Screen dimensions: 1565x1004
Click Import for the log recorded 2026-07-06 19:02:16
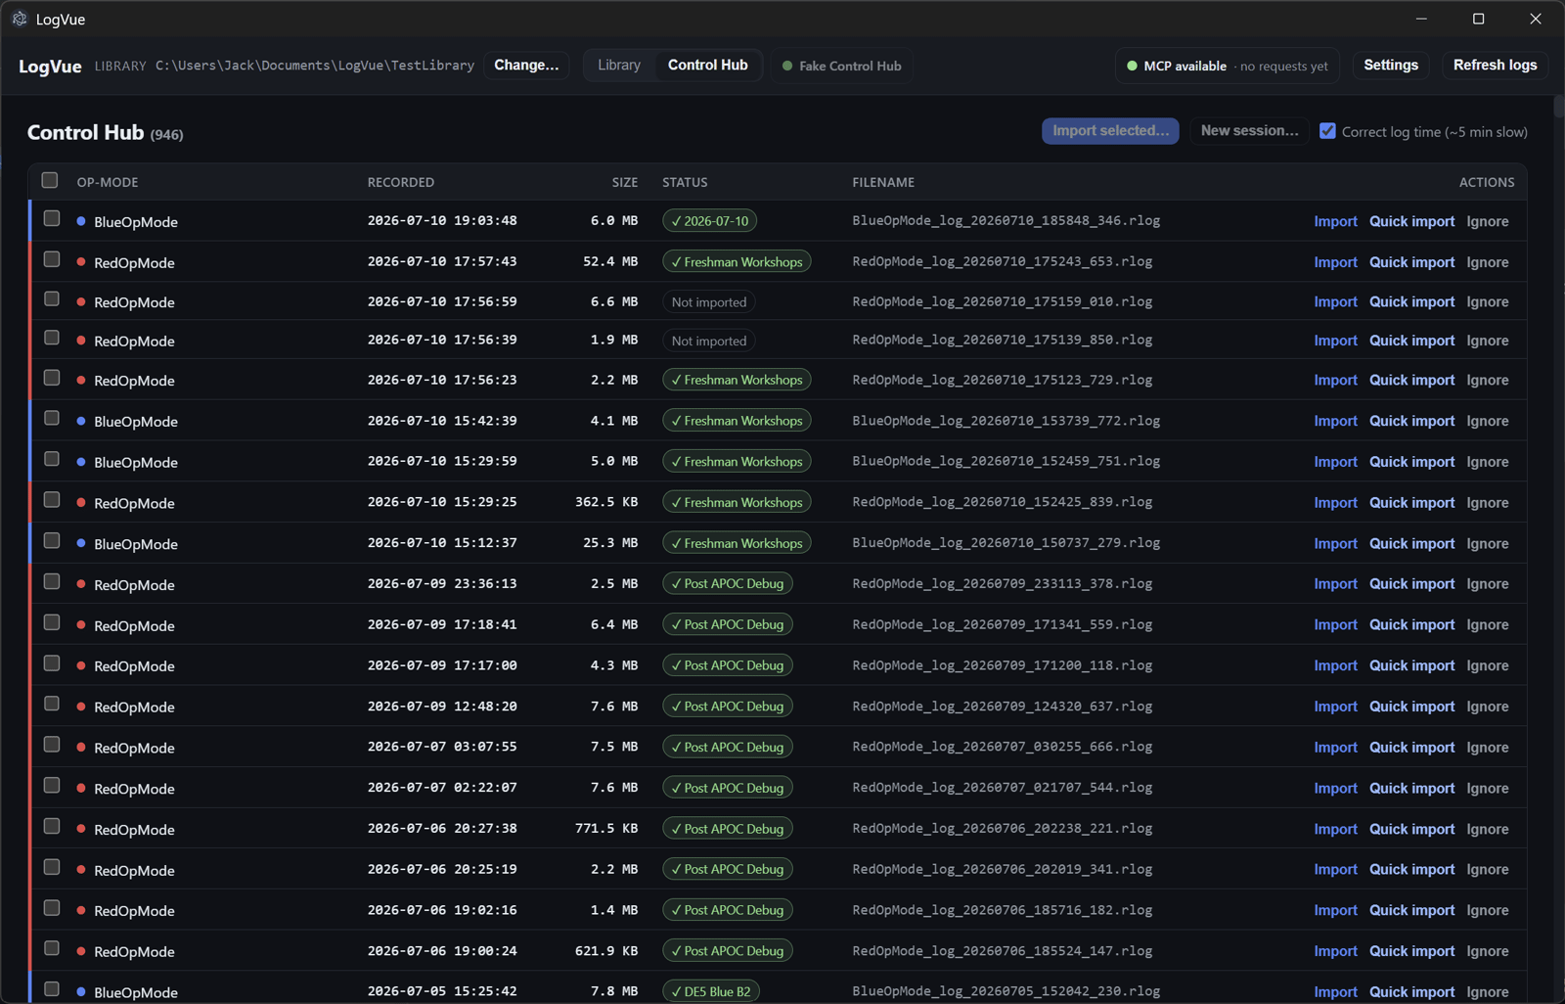pyautogui.click(x=1335, y=910)
